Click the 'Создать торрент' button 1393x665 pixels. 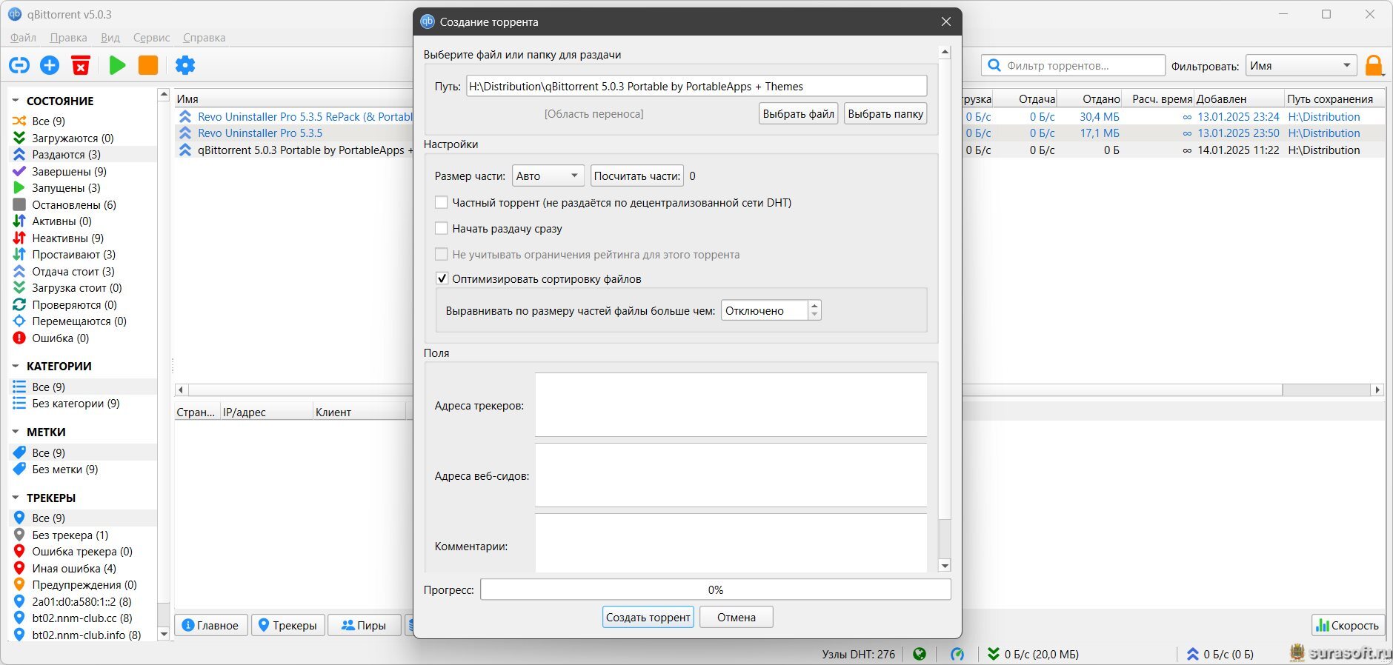tap(648, 617)
